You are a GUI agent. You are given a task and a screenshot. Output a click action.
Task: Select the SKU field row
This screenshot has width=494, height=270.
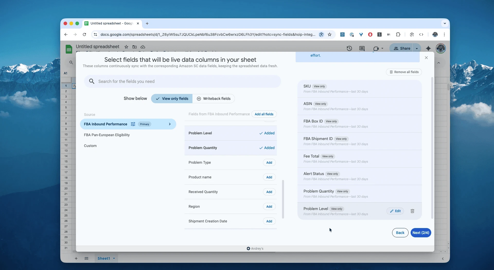click(359, 89)
